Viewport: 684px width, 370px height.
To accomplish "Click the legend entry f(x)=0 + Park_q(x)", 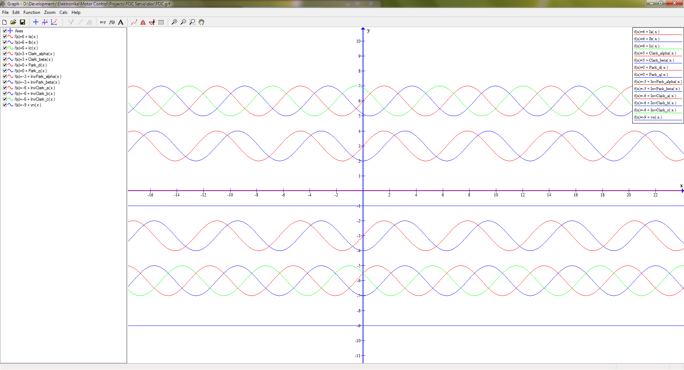I will (651, 74).
